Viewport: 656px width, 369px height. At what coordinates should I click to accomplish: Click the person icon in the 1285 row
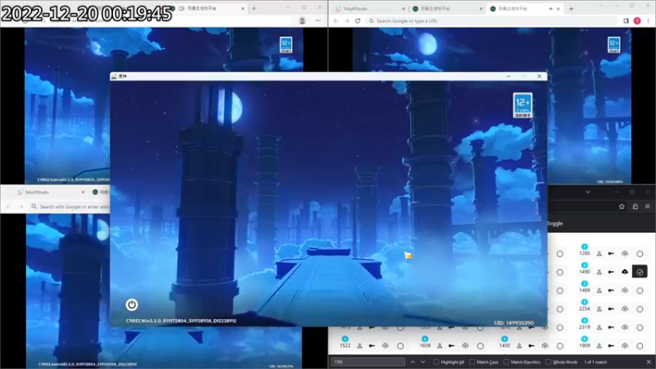(x=599, y=253)
